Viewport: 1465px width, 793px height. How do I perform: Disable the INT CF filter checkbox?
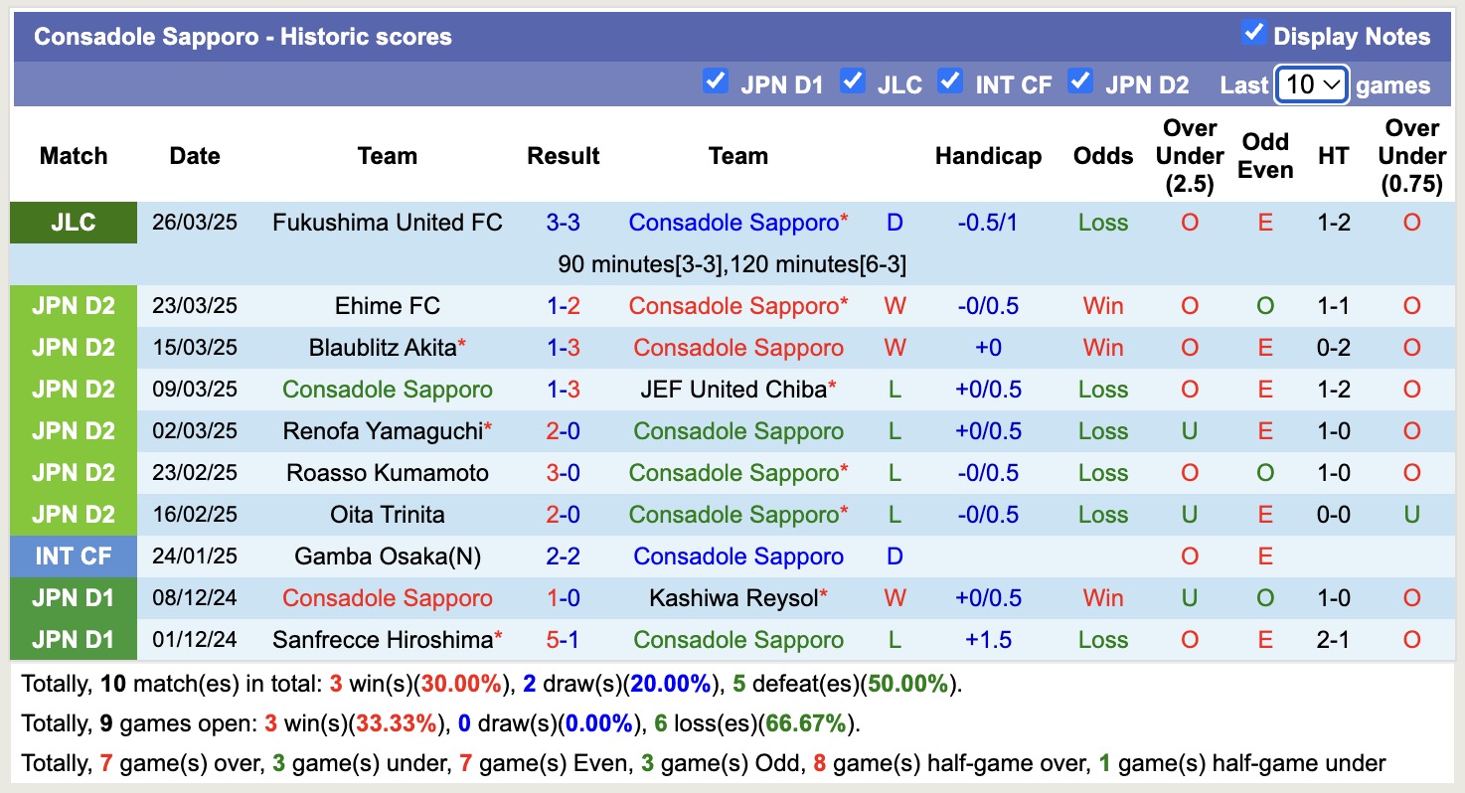(950, 81)
